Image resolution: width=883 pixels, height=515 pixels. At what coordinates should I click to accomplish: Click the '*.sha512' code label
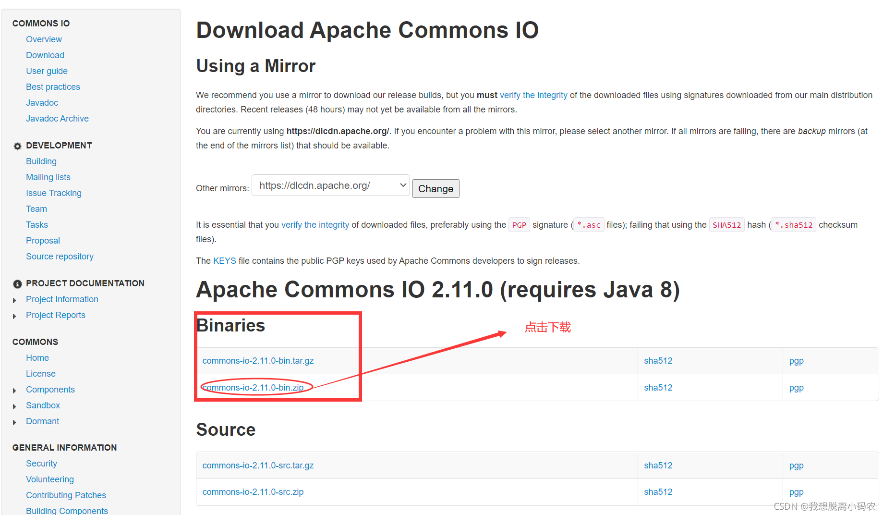pyautogui.click(x=794, y=225)
